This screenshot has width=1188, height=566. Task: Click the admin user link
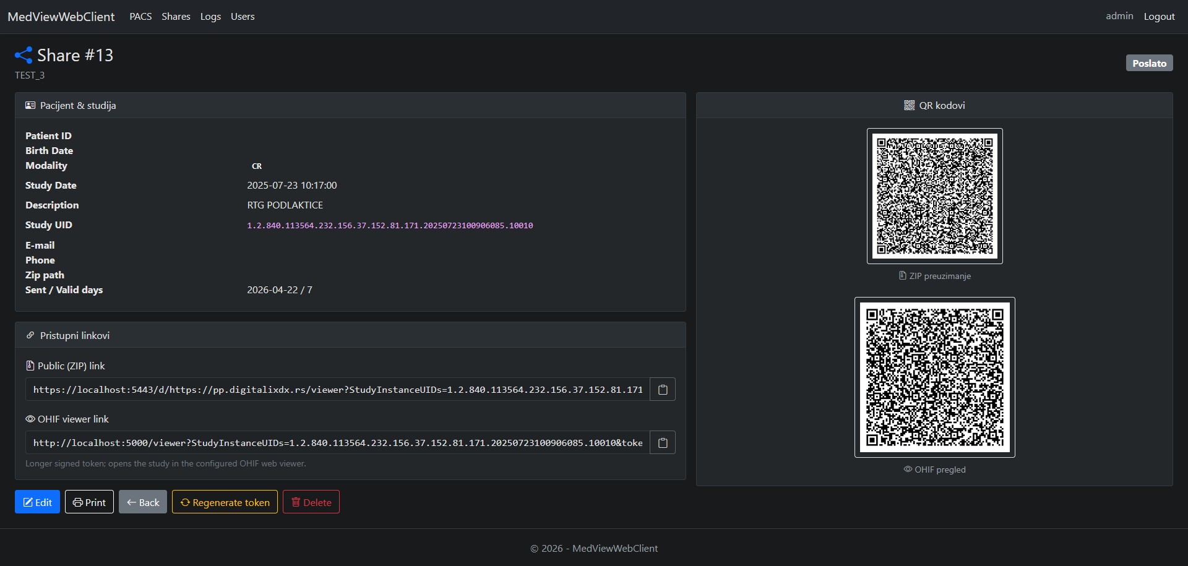click(1119, 16)
